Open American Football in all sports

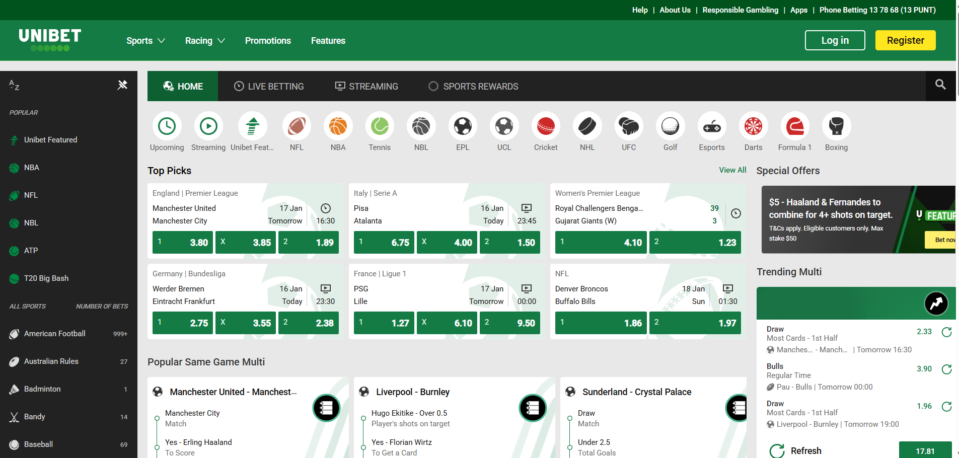pos(68,334)
